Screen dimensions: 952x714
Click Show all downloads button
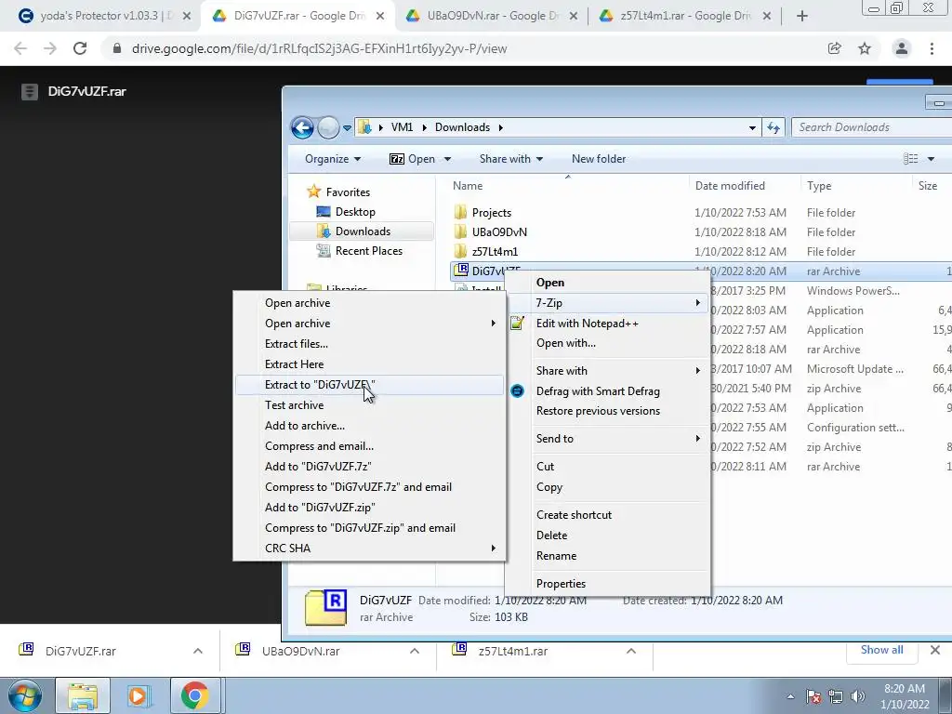pyautogui.click(x=881, y=650)
